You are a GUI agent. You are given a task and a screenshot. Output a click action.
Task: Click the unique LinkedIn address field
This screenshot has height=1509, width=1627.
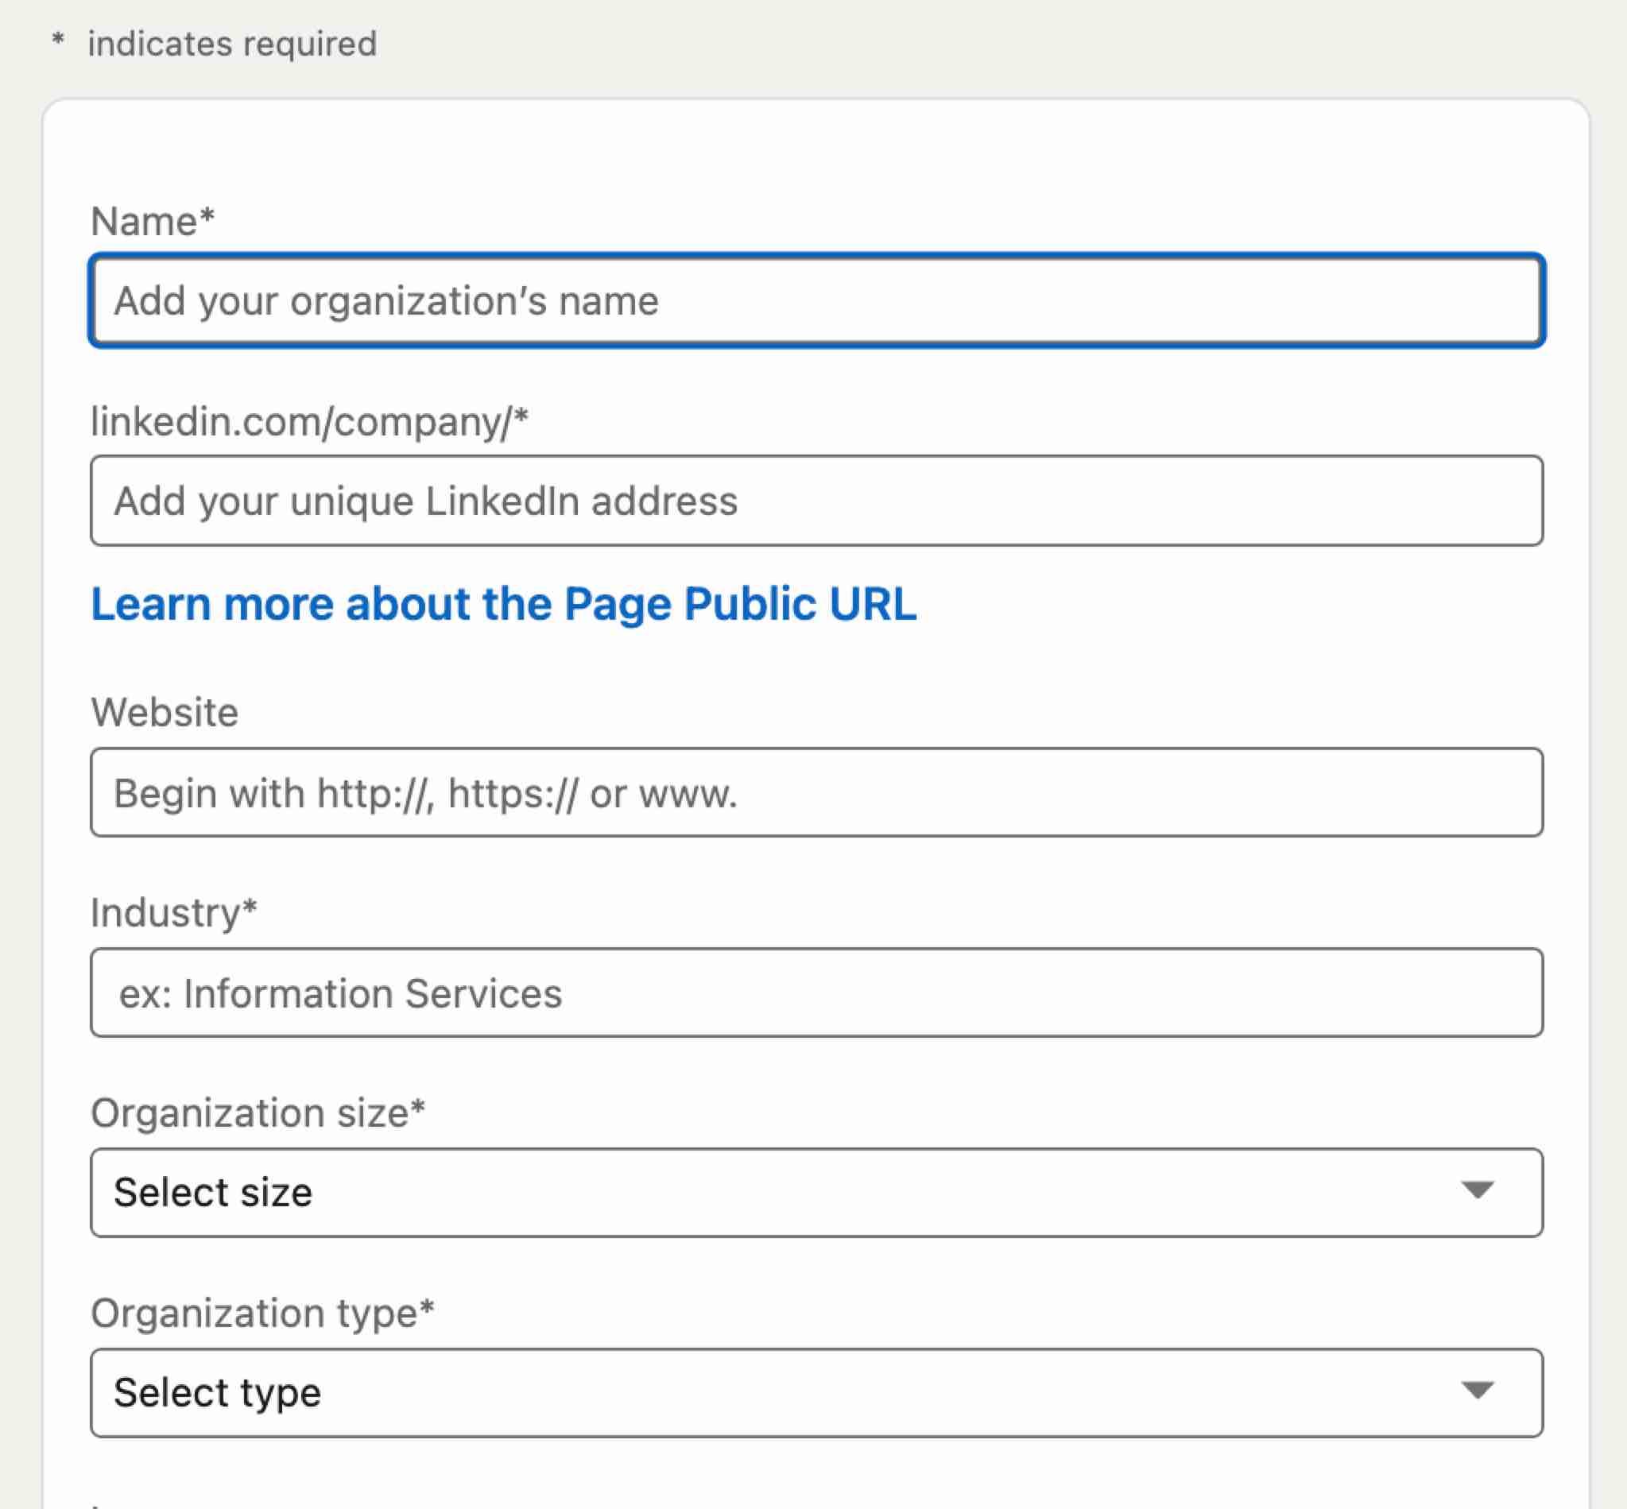pos(816,501)
